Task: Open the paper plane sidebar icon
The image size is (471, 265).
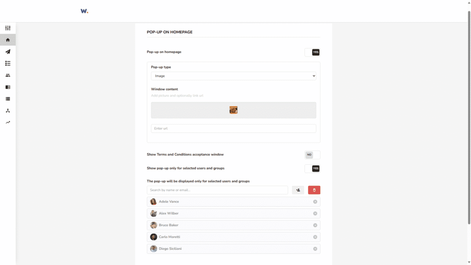Action: coord(8,52)
